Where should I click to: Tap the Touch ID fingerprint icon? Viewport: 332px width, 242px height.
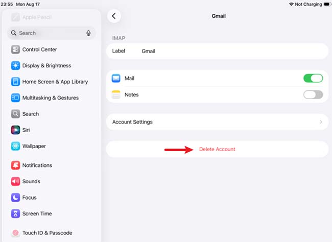[x=15, y=233]
